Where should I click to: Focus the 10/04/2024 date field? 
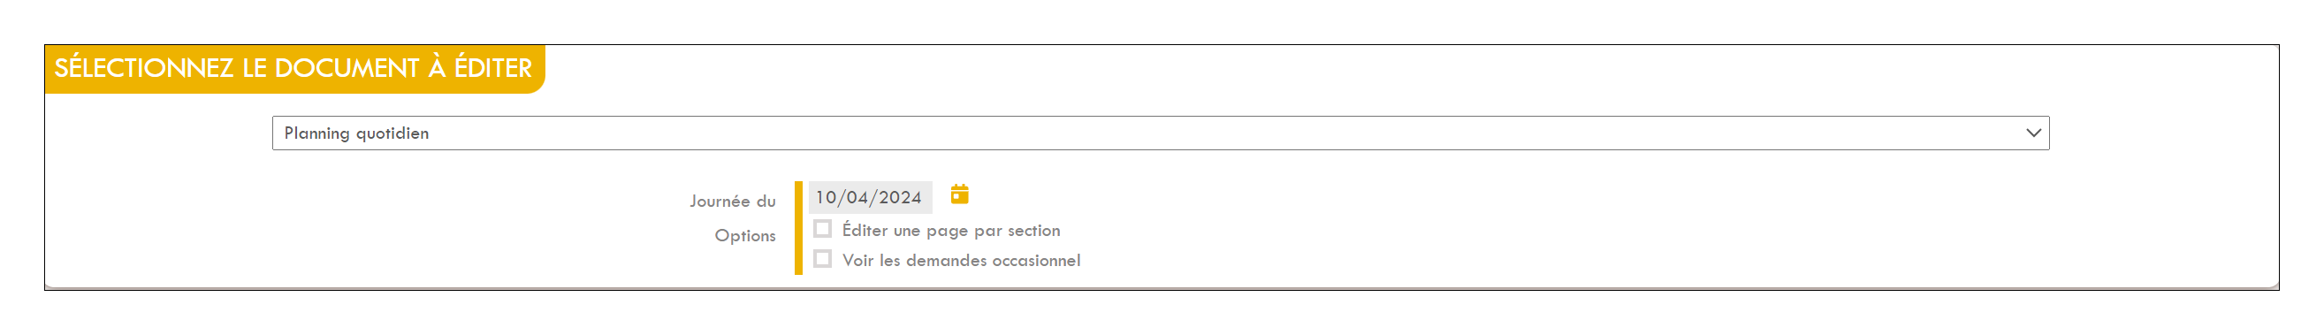point(870,197)
